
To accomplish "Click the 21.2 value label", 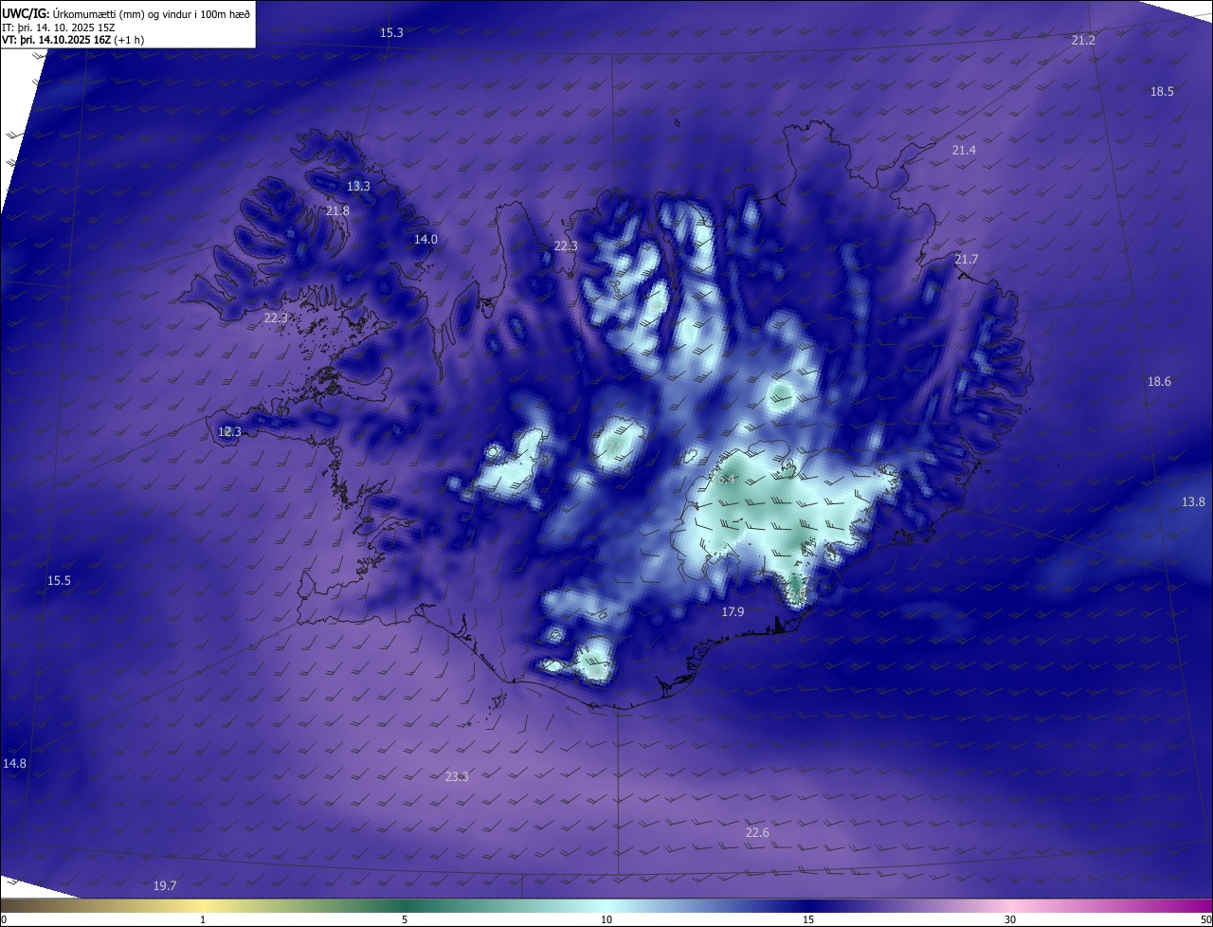I will (x=1083, y=41).
